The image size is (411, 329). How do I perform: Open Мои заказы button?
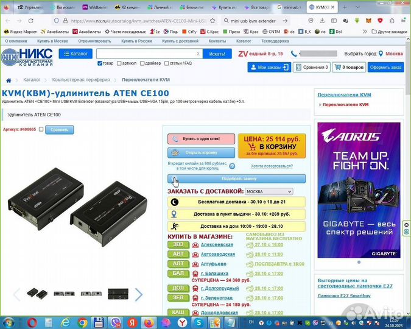pyautogui.click(x=269, y=68)
